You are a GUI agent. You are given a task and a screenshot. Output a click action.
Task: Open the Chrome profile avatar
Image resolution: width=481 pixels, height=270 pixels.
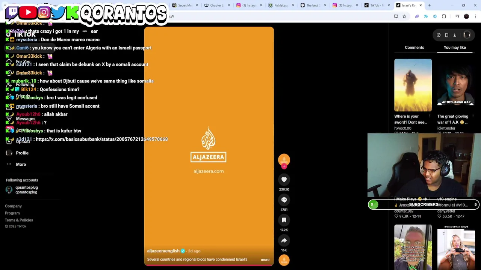pyautogui.click(x=466, y=16)
